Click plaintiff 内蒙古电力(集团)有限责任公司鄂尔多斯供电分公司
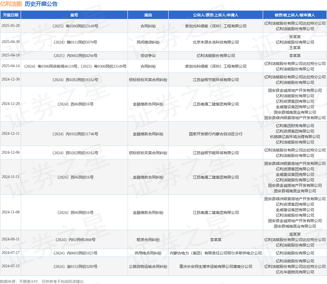Screen dimensions: 327x284 (x=216, y=253)
